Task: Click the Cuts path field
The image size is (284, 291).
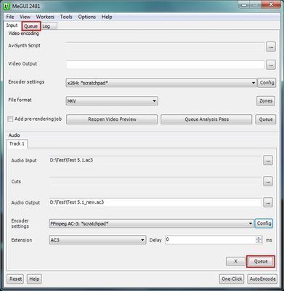Action: [155, 181]
